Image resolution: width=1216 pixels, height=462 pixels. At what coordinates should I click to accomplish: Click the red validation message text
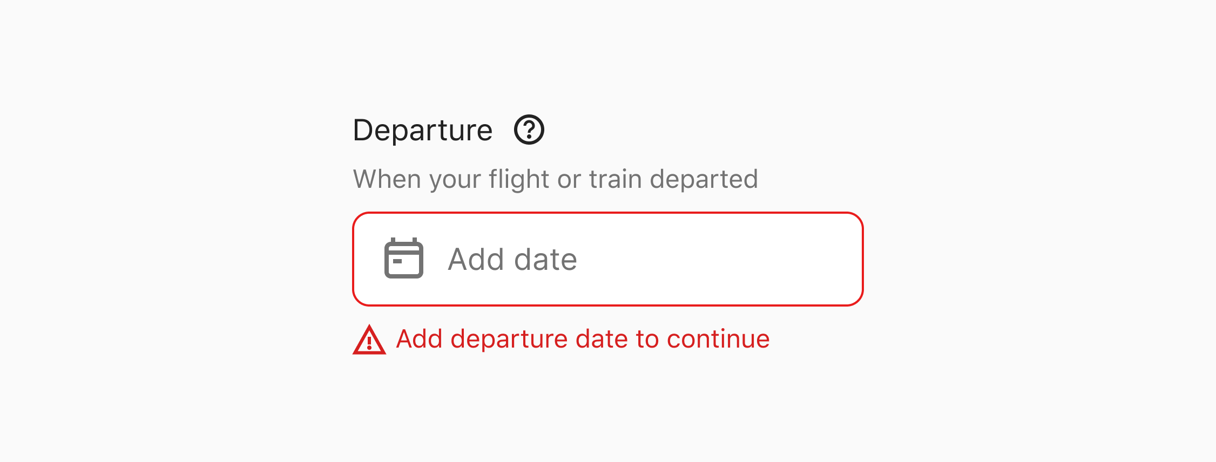click(583, 339)
